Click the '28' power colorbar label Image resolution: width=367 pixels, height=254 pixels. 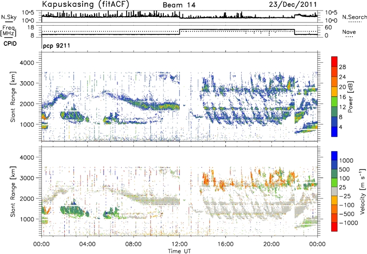click(342, 67)
